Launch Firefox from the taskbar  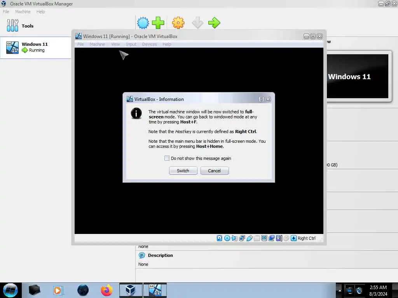(107, 290)
